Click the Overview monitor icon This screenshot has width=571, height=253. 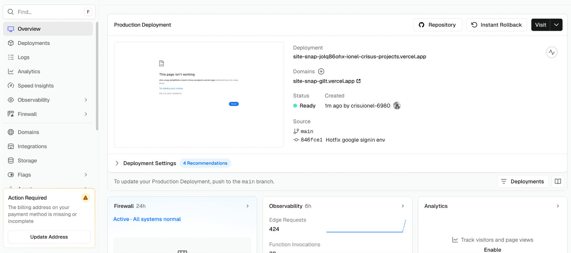click(x=11, y=29)
